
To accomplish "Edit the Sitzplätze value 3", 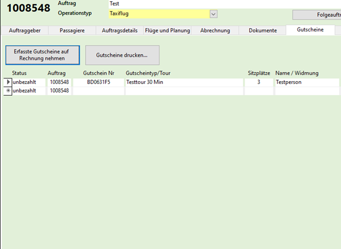I will point(258,82).
